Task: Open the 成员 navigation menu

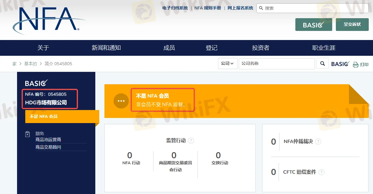Action: (x=169, y=48)
